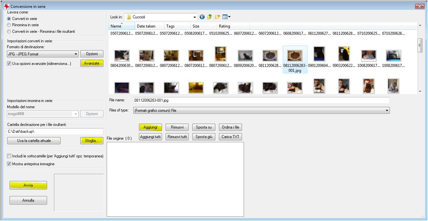Click the Aggiungi button
Screen dimensions: 428x221
coord(150,127)
